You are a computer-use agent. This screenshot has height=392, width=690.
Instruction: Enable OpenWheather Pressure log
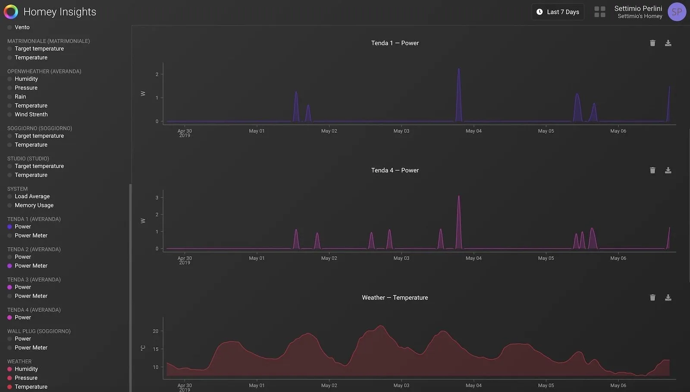tap(22, 88)
